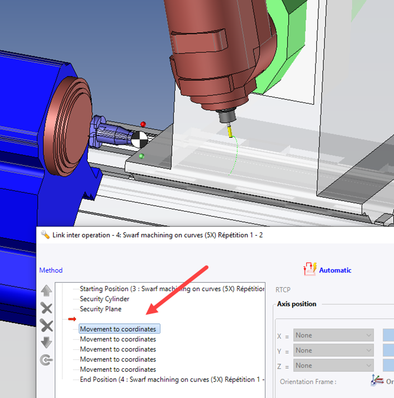The width and height of the screenshot is (394, 398).
Task: Move selected link step down with arrow
Action: 46,343
